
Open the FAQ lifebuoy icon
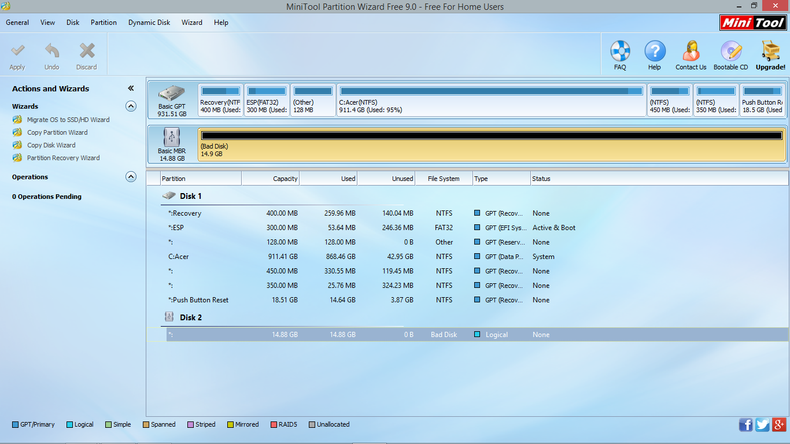click(x=620, y=51)
